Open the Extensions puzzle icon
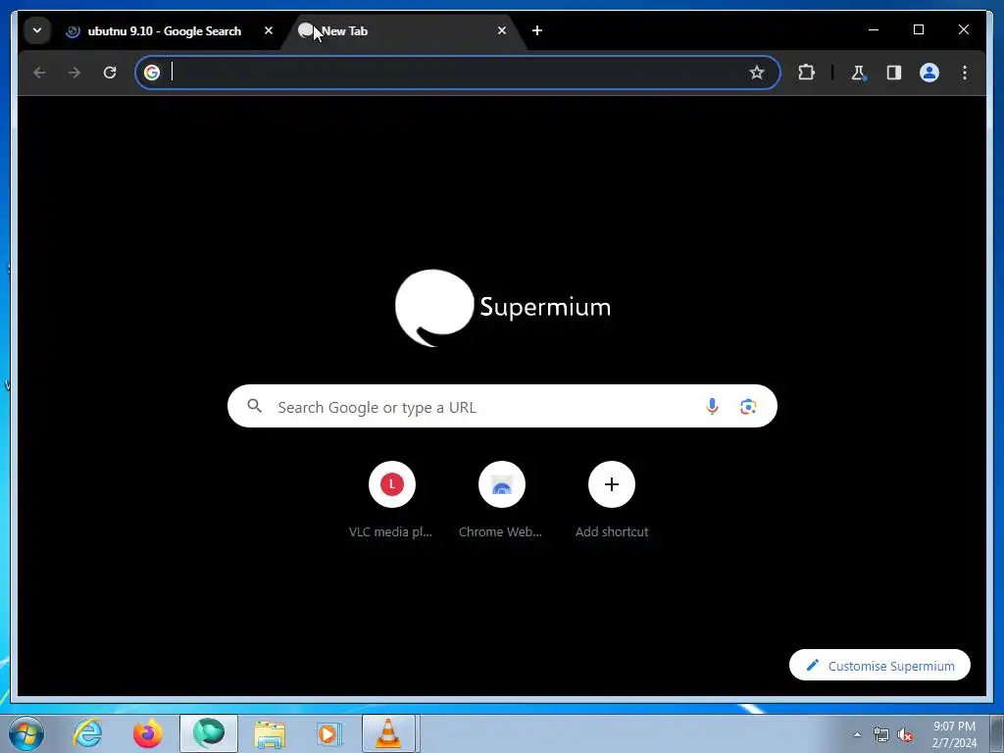Image resolution: width=1004 pixels, height=753 pixels. (x=806, y=73)
